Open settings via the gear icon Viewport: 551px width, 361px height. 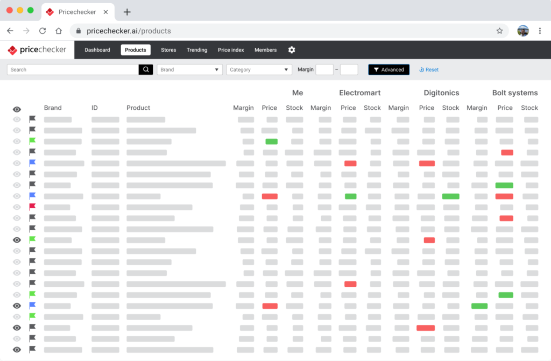pos(292,50)
